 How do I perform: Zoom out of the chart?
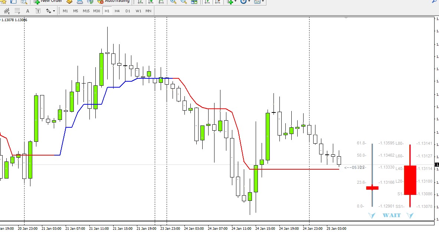[x=184, y=1]
